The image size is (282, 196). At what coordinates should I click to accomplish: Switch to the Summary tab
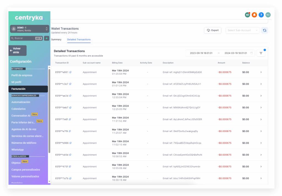56,40
